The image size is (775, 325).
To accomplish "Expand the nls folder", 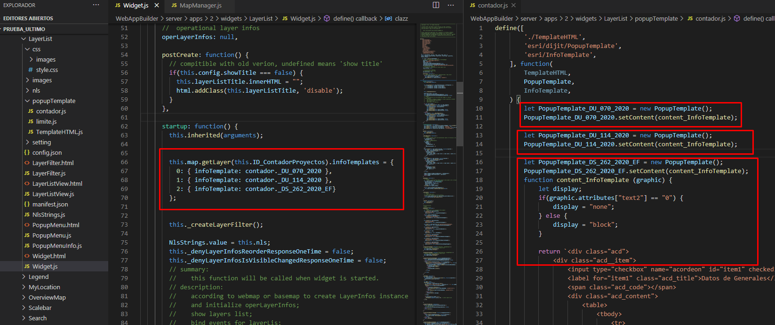I will click(x=36, y=91).
